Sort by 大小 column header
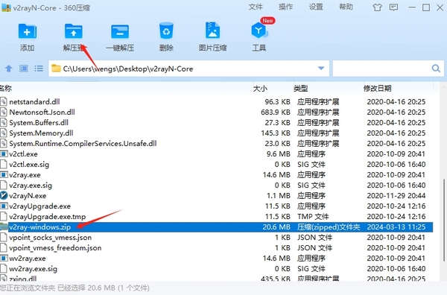This screenshot has height=295, width=447. click(260, 89)
